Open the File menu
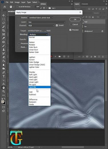 [x=7, y=2]
